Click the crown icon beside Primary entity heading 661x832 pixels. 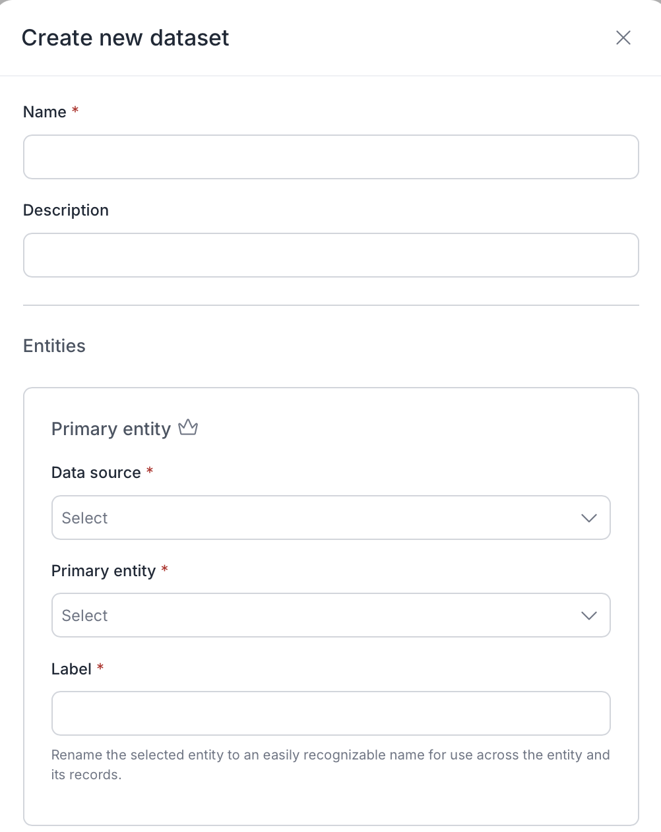pos(188,428)
